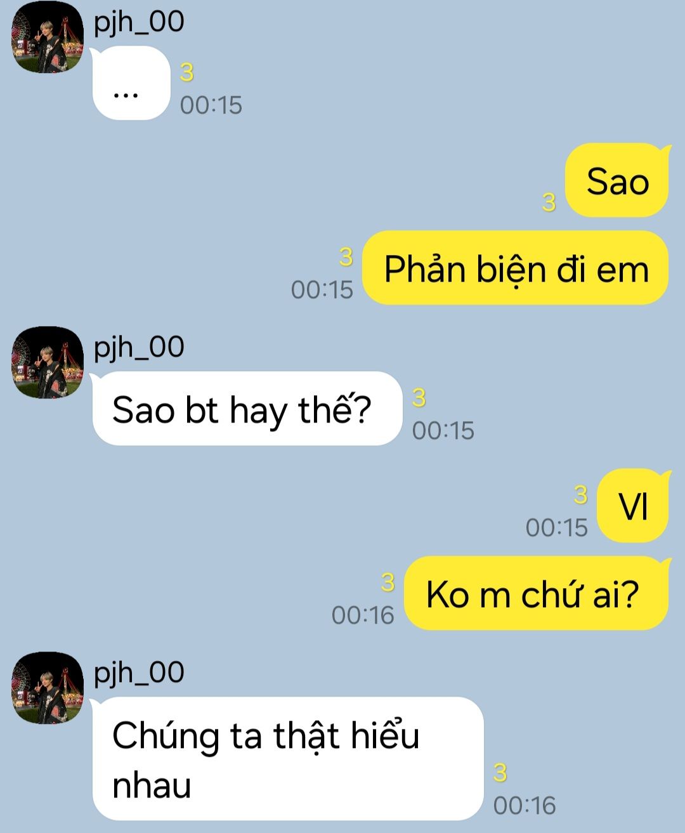Viewport: 685px width, 833px height.
Task: Select the 'Phản biện đi em' message bubble
Action: pyautogui.click(x=516, y=268)
